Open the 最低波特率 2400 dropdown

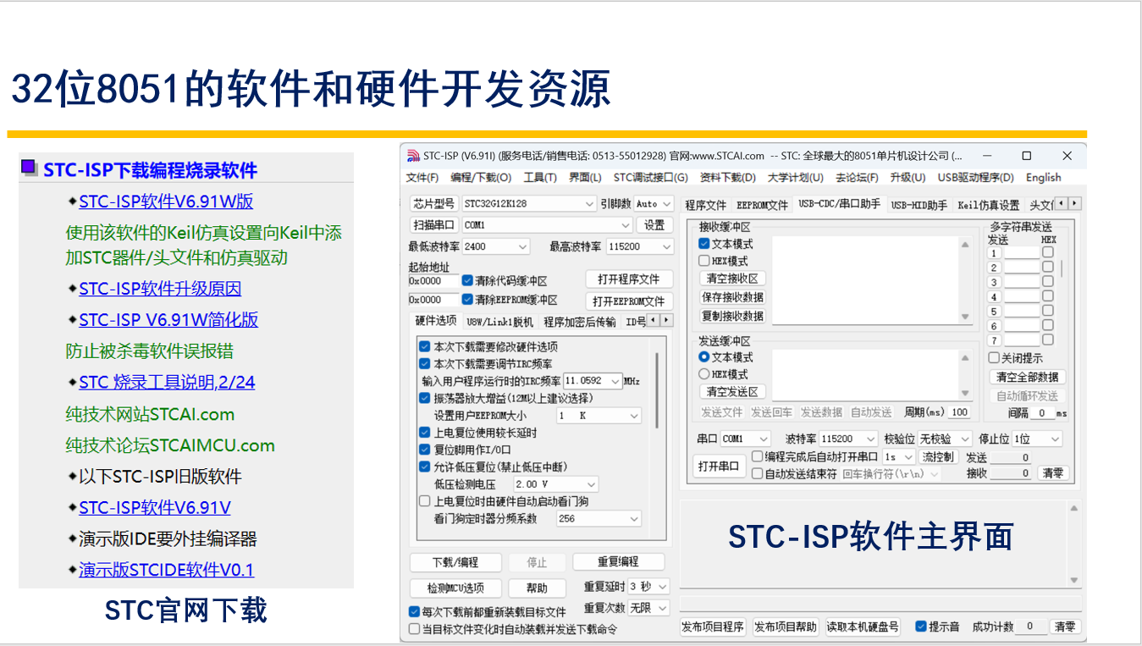pos(521,246)
